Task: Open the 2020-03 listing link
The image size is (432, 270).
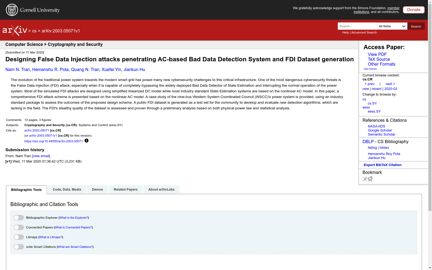Action: pos(391,89)
